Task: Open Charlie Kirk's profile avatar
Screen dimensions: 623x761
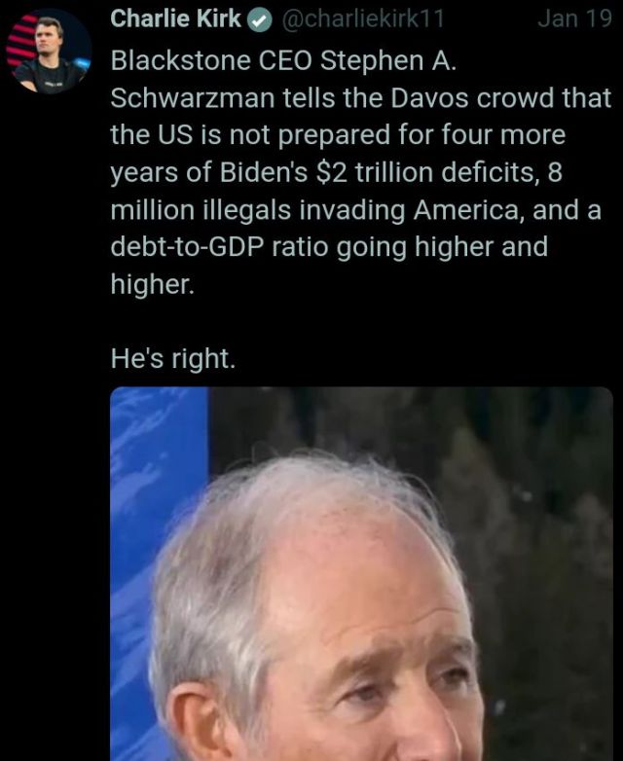Action: coord(49,51)
